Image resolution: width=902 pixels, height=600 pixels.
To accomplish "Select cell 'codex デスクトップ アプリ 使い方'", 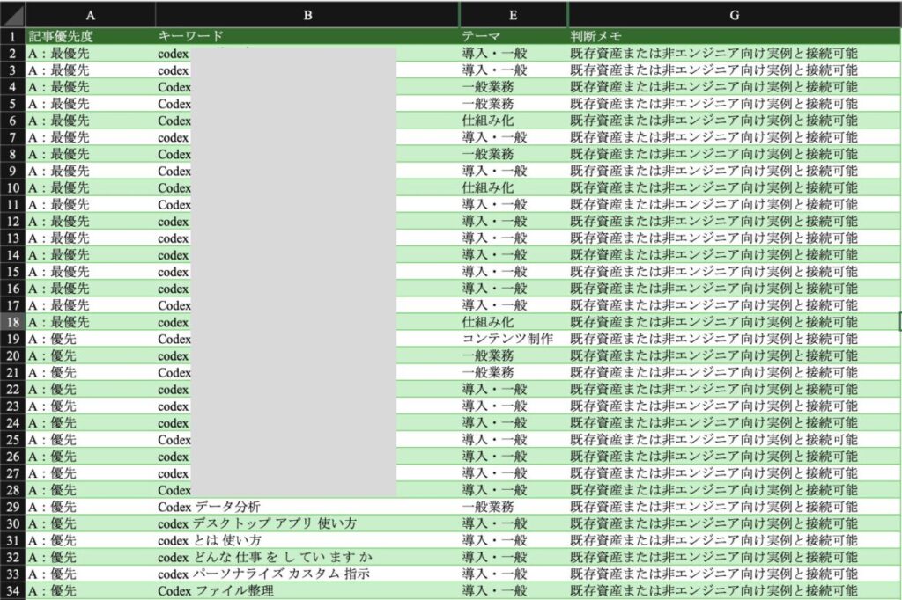I will 307,523.
